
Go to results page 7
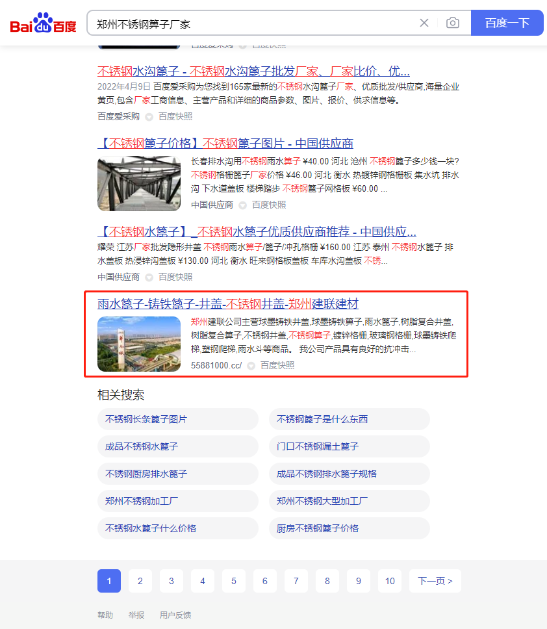point(296,581)
